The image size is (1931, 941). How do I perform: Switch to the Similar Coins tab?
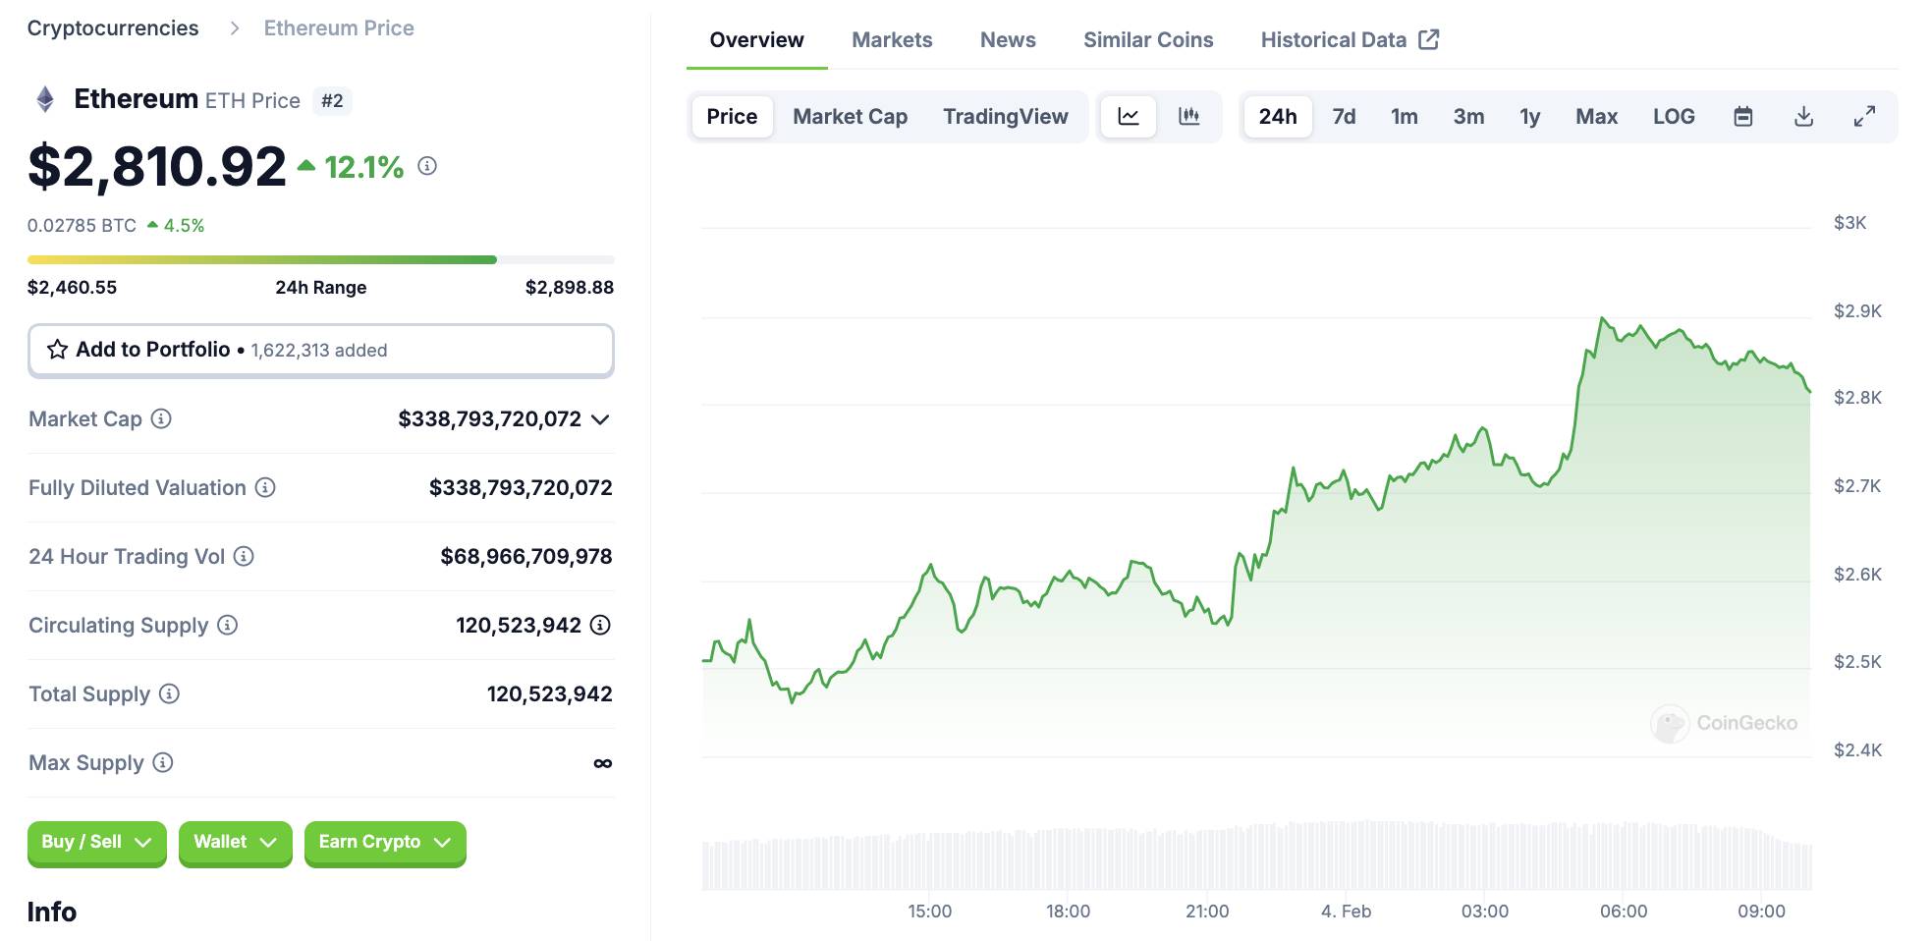1148,40
